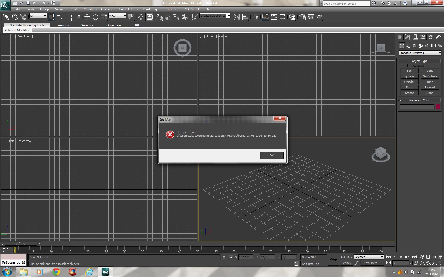This screenshot has width=444, height=277.
Task: Open the Utilities hammer panel icon
Action: 438,37
